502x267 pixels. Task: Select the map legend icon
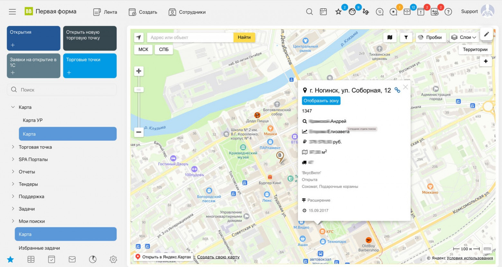click(x=390, y=37)
